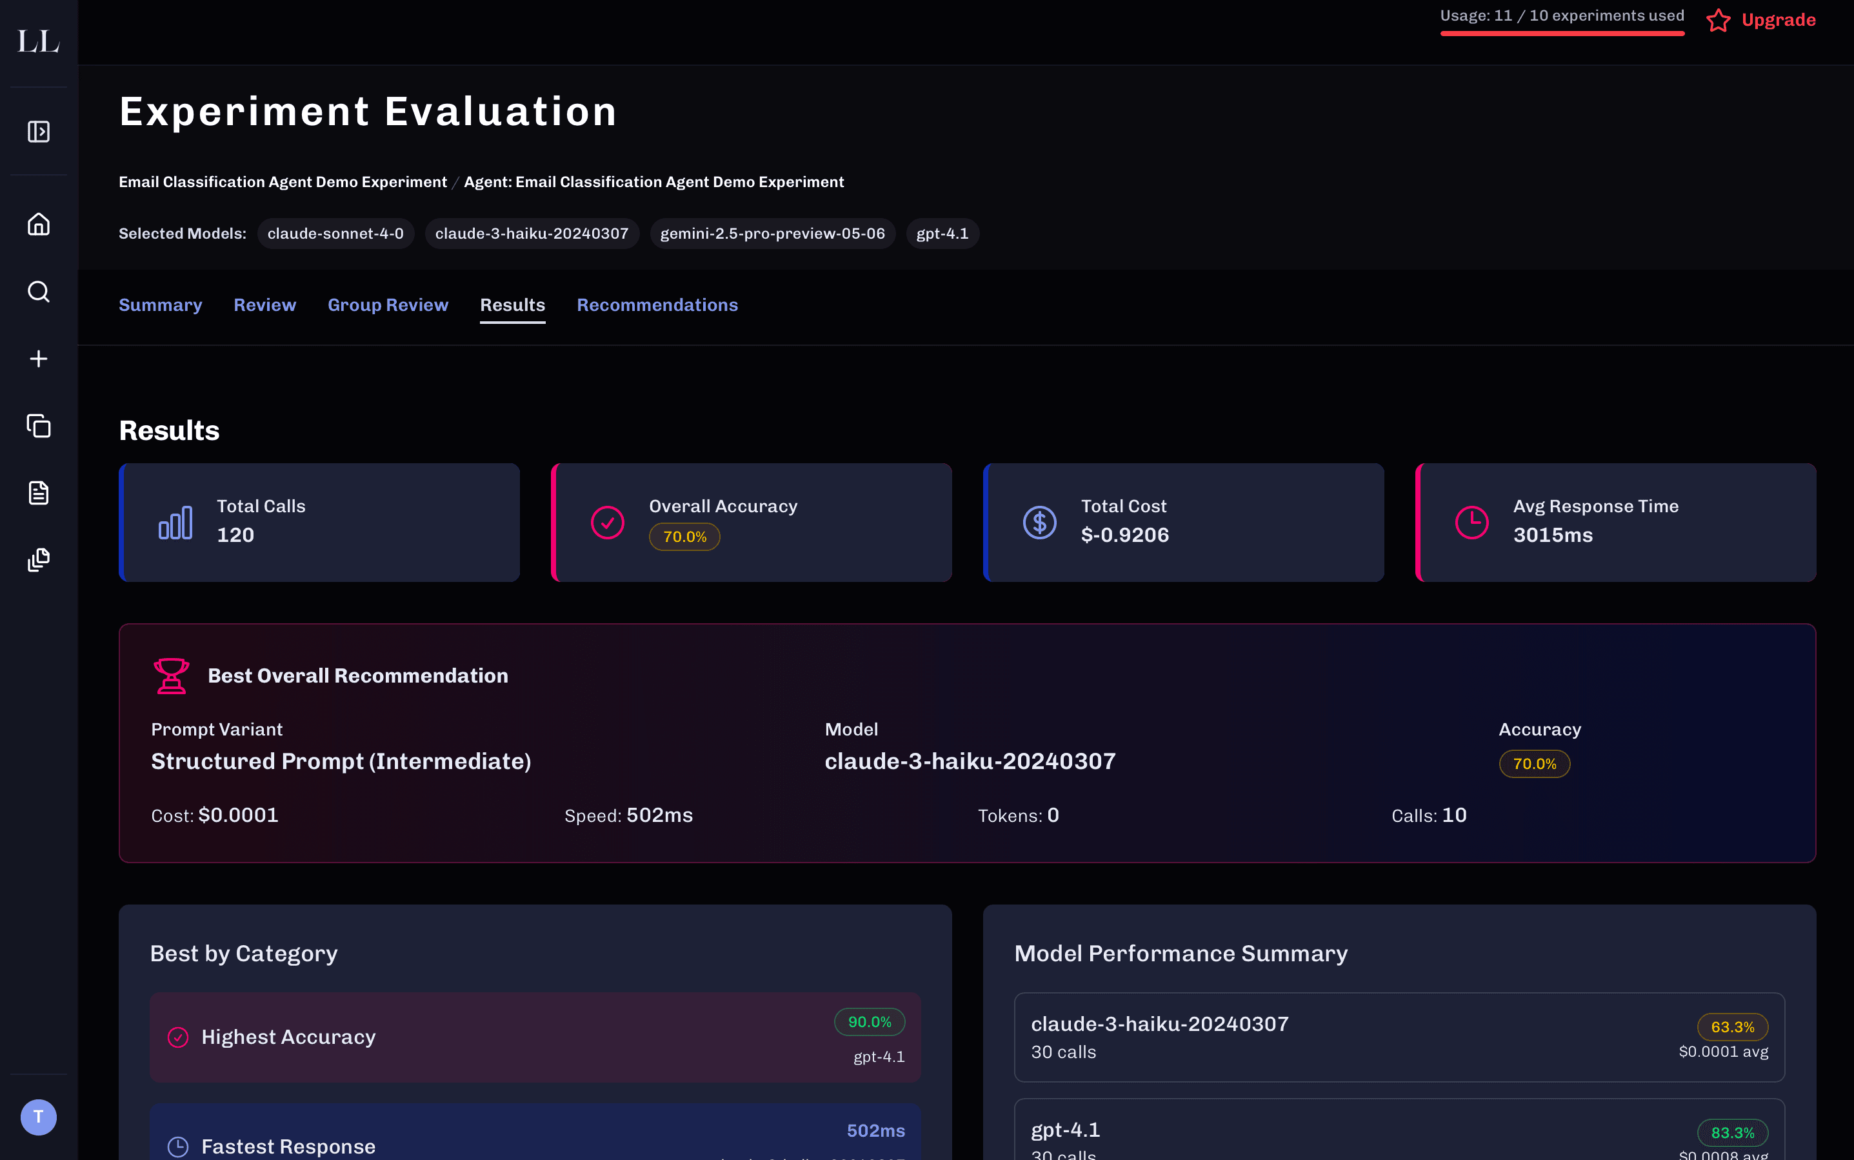
Task: Click the search magnifier sidebar icon
Action: pyautogui.click(x=38, y=292)
